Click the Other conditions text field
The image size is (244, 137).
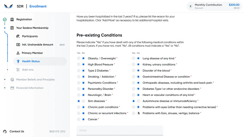click(x=119, y=131)
